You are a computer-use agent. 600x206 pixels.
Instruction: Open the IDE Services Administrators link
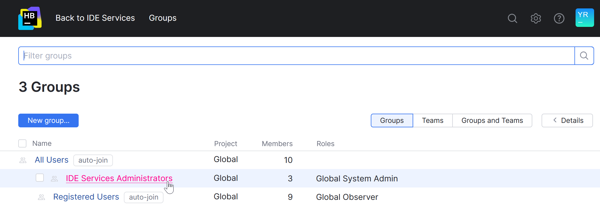coord(119,178)
